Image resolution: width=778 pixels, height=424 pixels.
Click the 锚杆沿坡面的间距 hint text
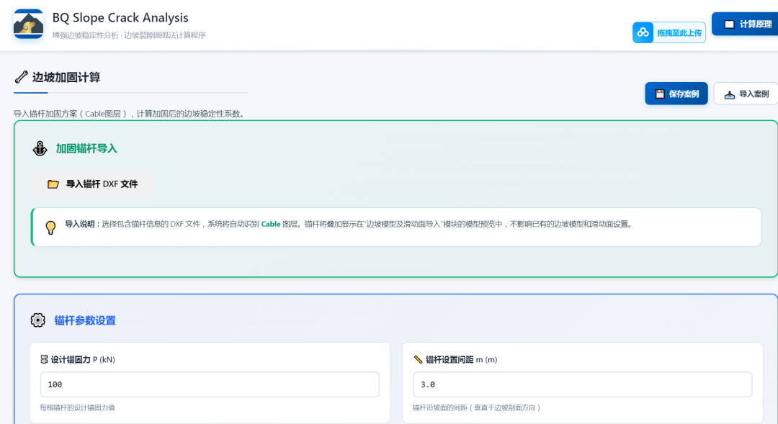[476, 407]
